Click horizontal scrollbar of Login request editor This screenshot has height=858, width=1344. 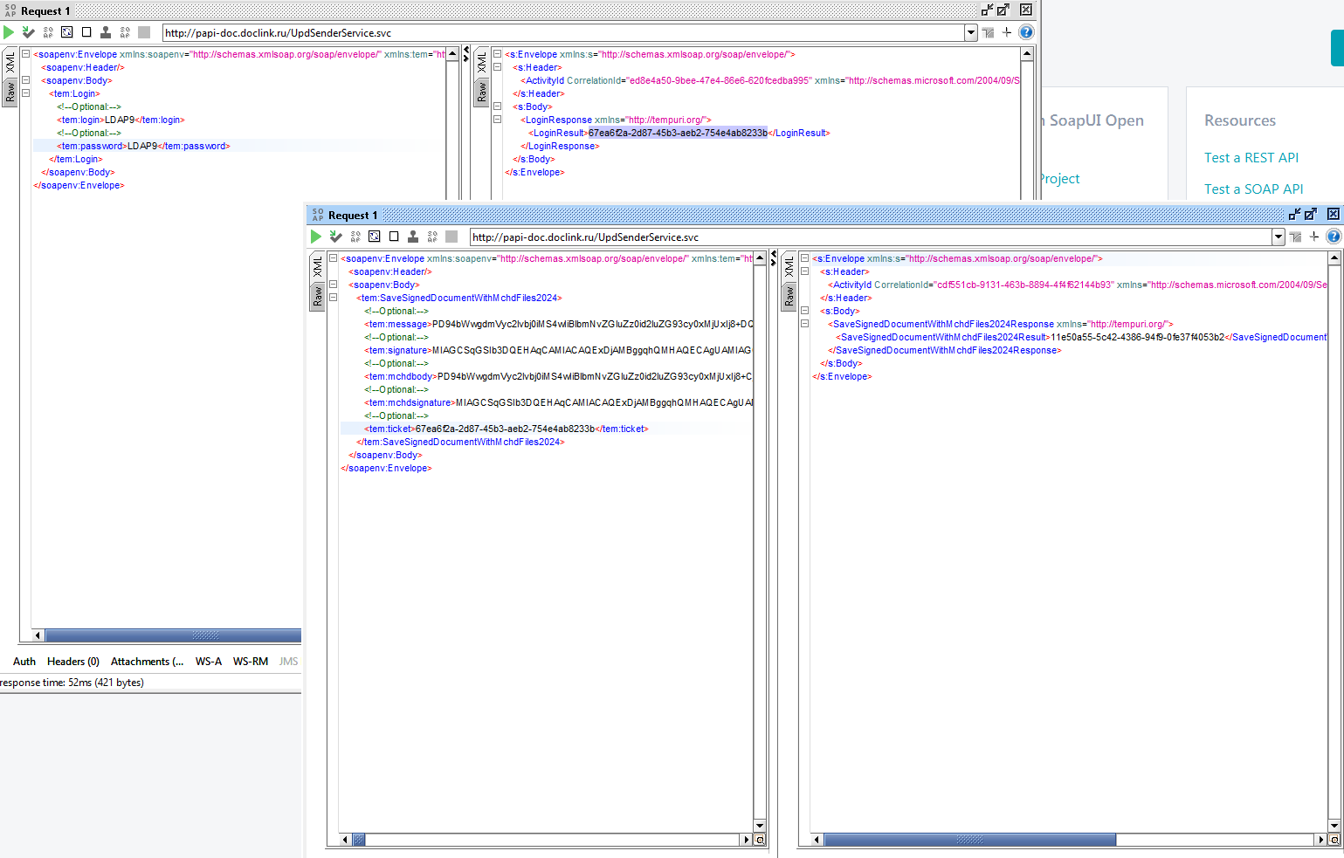coord(173,635)
